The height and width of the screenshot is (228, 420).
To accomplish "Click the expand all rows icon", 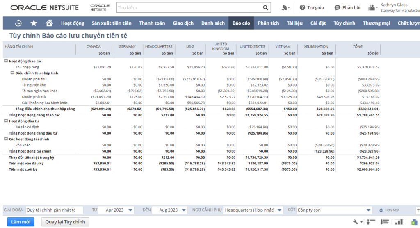I will (x=385, y=222).
